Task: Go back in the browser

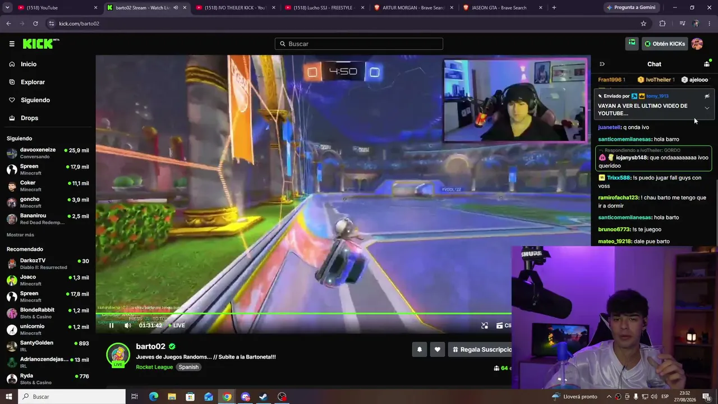Action: (8, 24)
